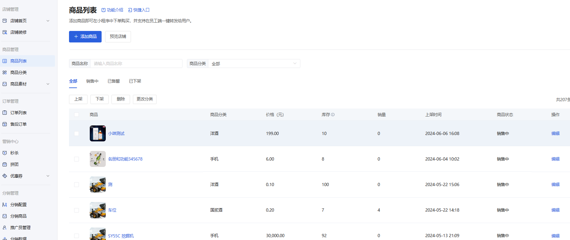This screenshot has width=570, height=240.
Task: Check the box for product 测
Action: pyautogui.click(x=77, y=184)
